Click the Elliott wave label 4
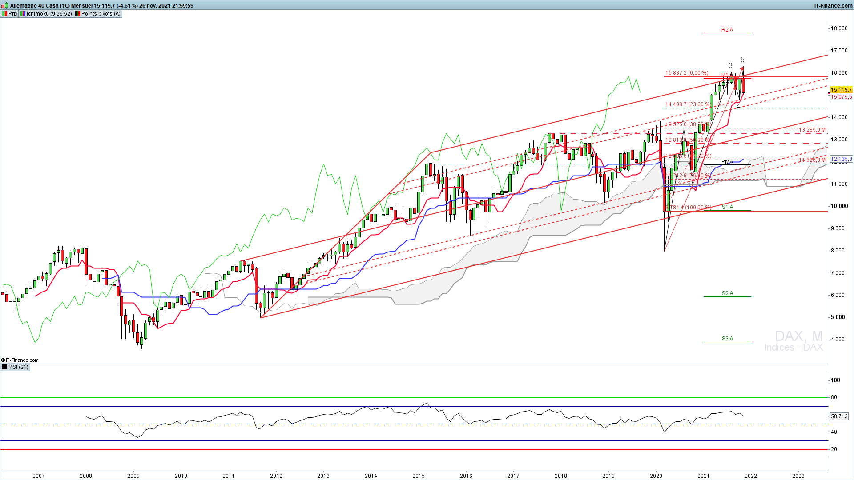The width and height of the screenshot is (854, 480). click(738, 106)
